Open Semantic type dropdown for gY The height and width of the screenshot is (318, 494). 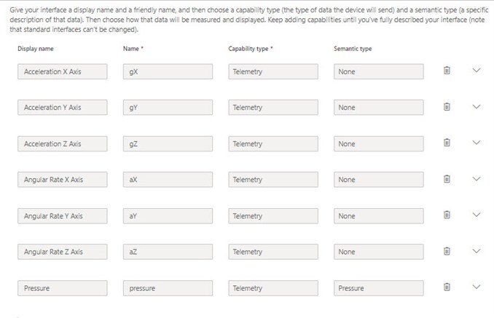(x=378, y=108)
